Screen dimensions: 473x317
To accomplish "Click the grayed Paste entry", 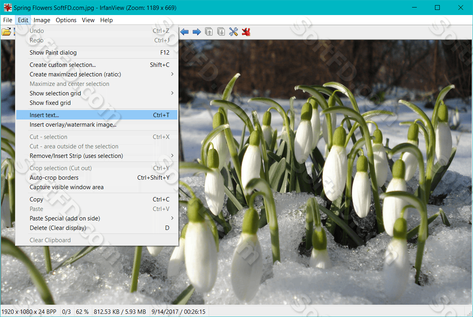I will click(x=97, y=209).
